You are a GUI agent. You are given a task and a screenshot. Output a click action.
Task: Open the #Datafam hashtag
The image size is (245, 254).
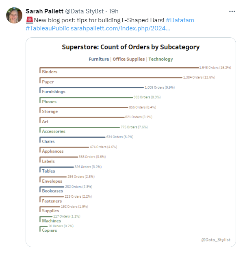181,20
